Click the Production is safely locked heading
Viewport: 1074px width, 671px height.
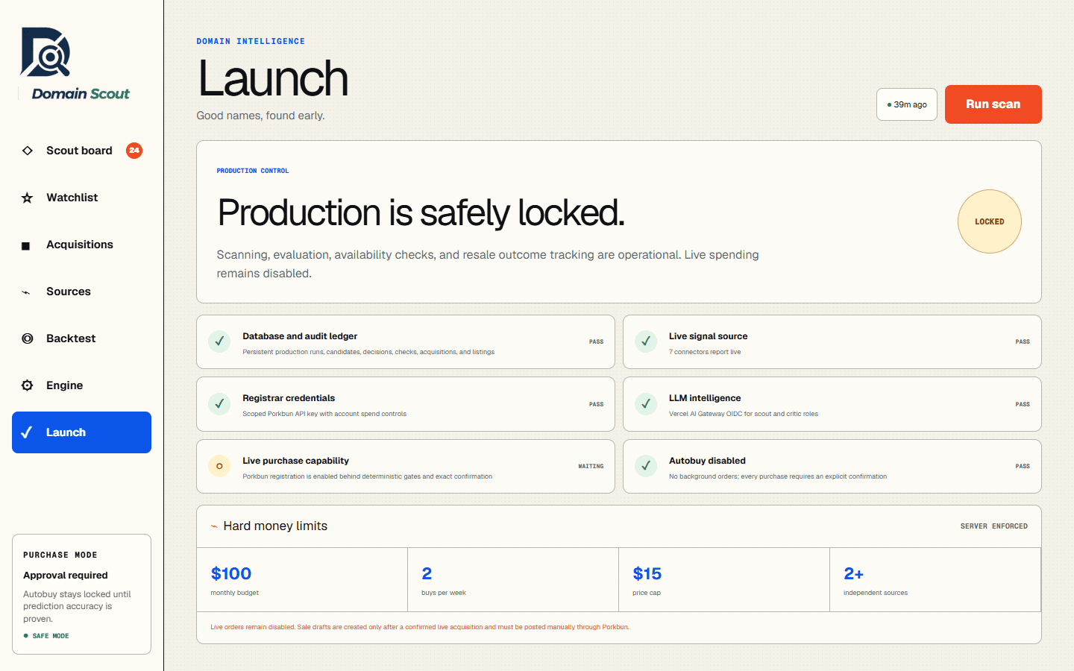click(421, 212)
